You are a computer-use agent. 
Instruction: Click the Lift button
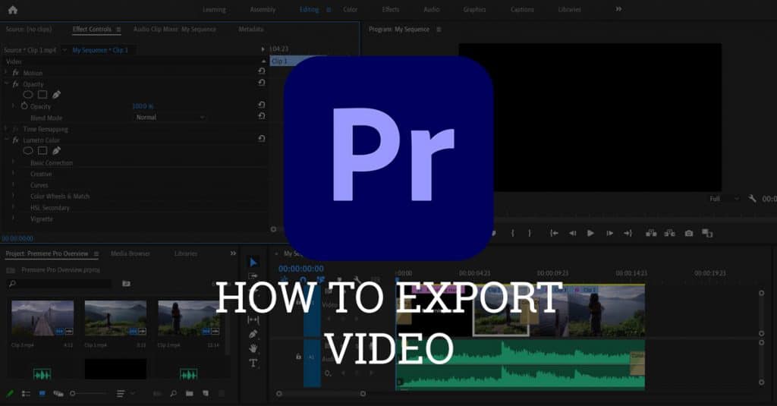(651, 233)
